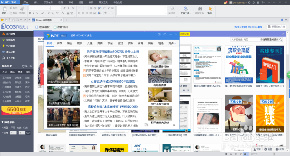
Task: Select filter type 免费
Action: 19,128
